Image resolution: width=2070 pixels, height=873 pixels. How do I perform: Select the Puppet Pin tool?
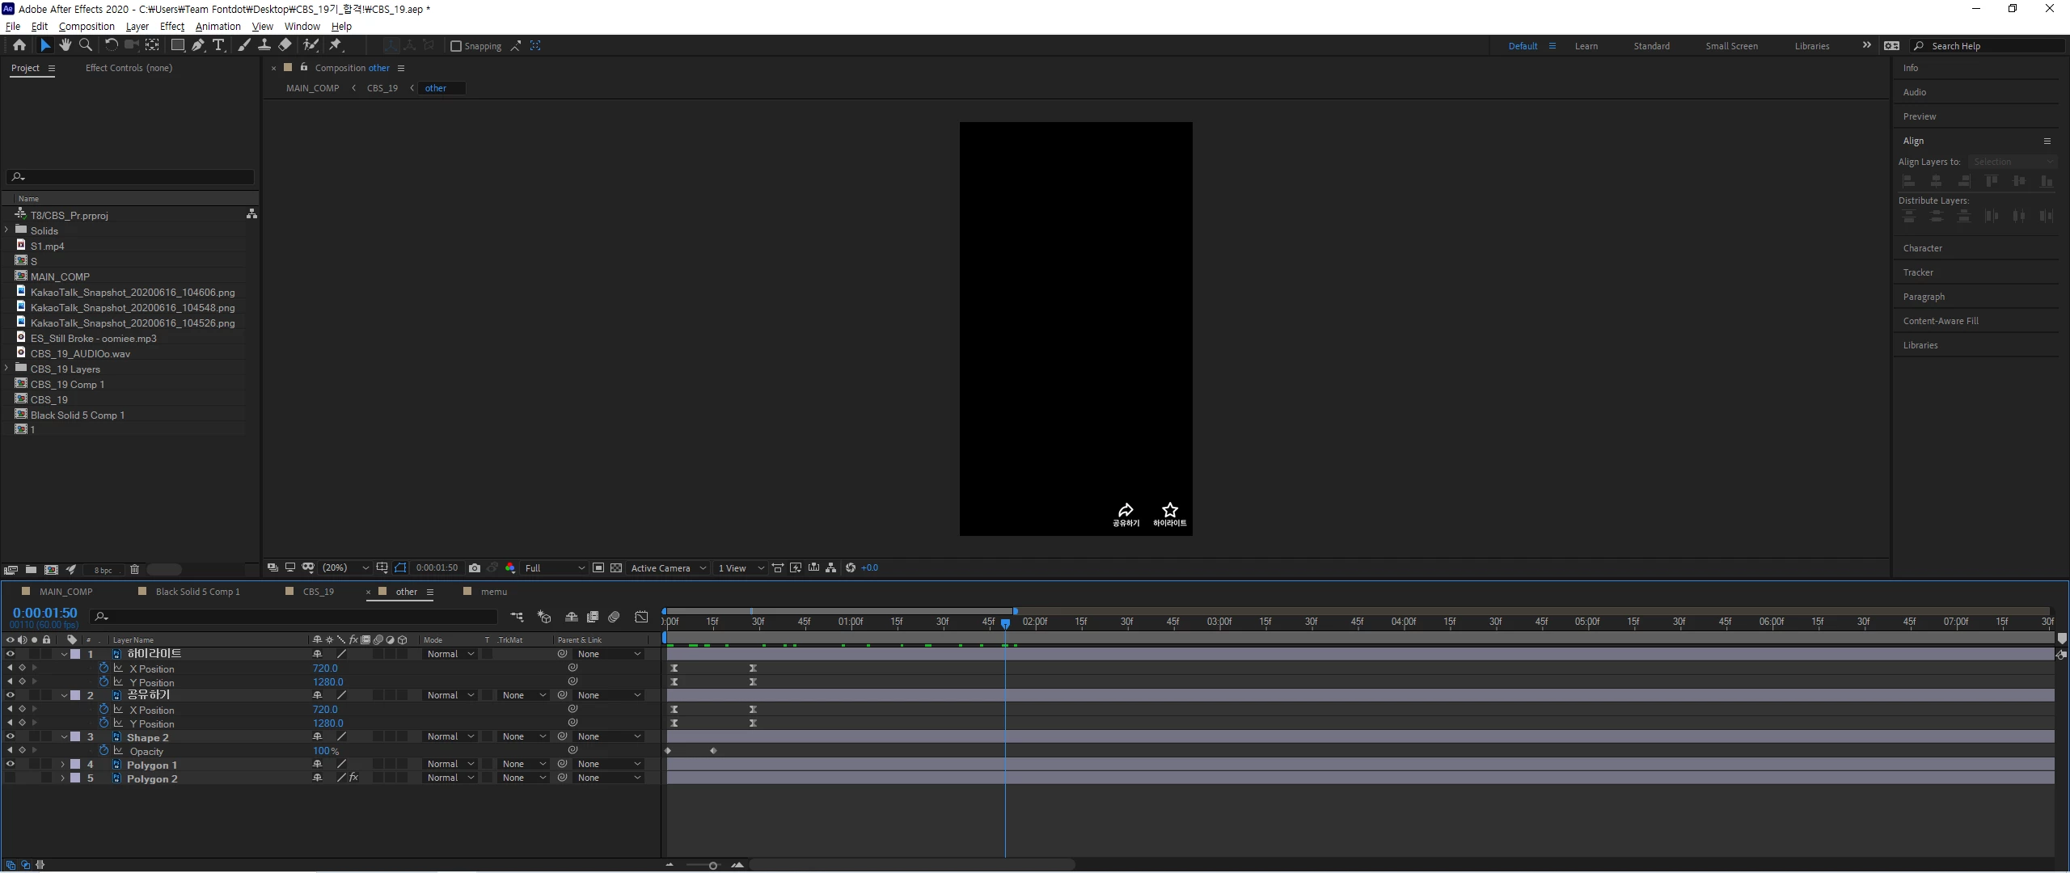click(336, 45)
